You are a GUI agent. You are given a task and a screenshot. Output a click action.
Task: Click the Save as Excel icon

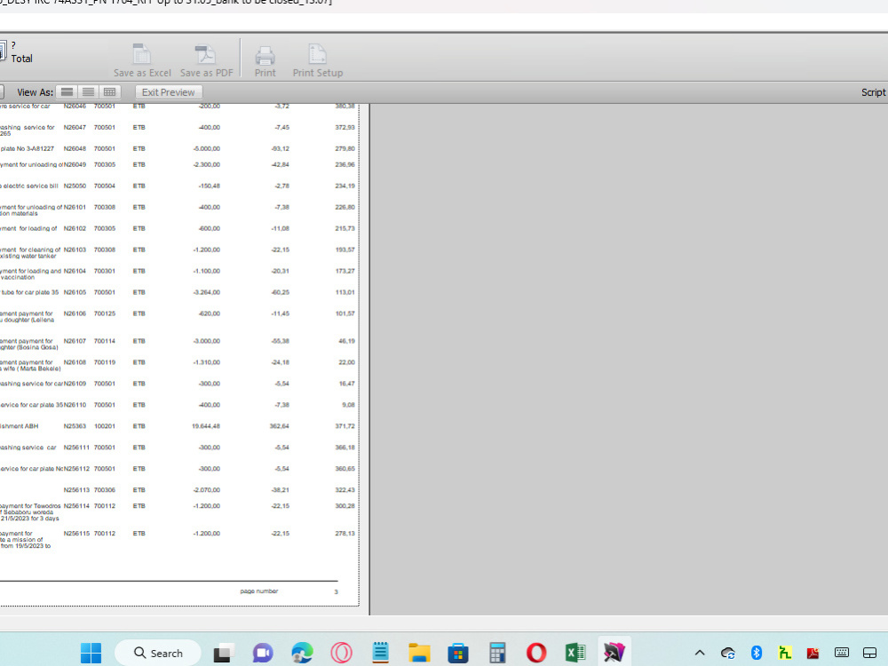(141, 55)
